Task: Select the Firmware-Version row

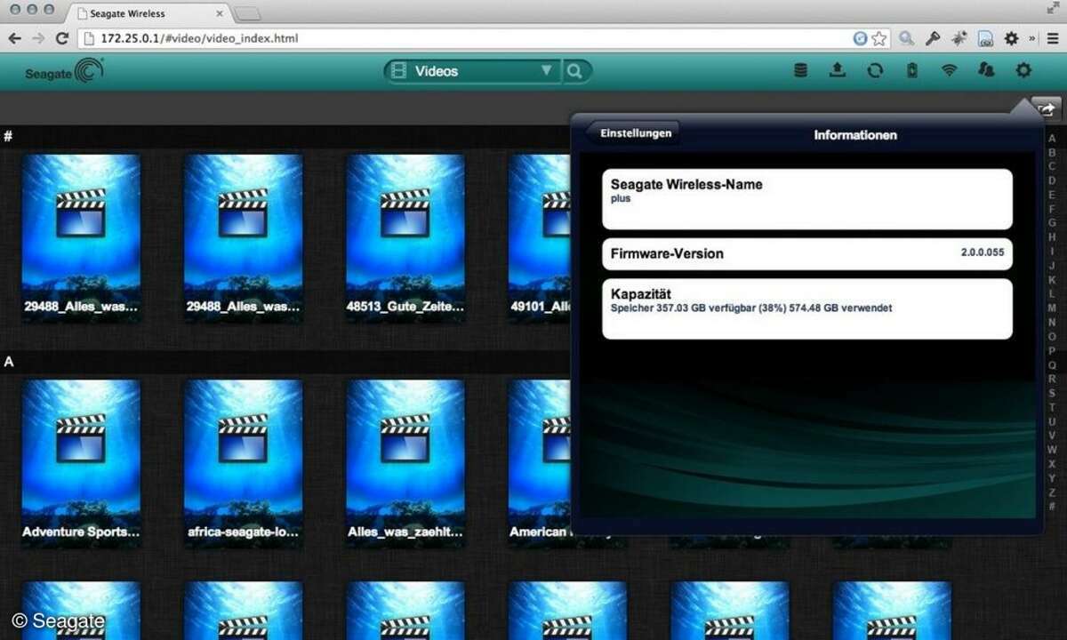Action: point(807,253)
